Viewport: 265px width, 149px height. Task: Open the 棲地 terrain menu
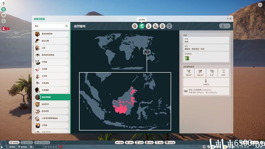[129, 143]
